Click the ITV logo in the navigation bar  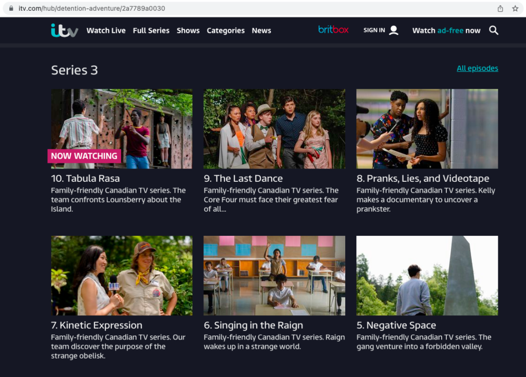click(x=64, y=30)
